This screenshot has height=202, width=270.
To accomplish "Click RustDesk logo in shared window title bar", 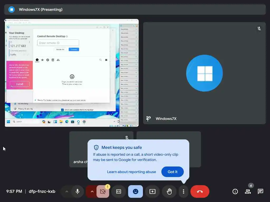I will coord(8,27).
